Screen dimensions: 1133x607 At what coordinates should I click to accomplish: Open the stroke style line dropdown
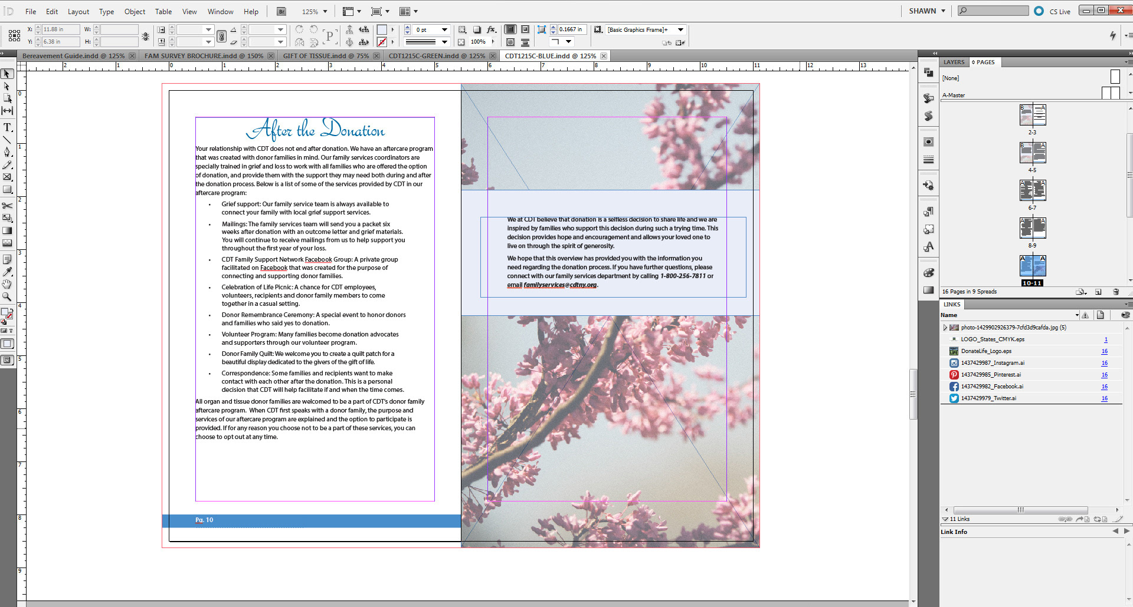coord(445,42)
